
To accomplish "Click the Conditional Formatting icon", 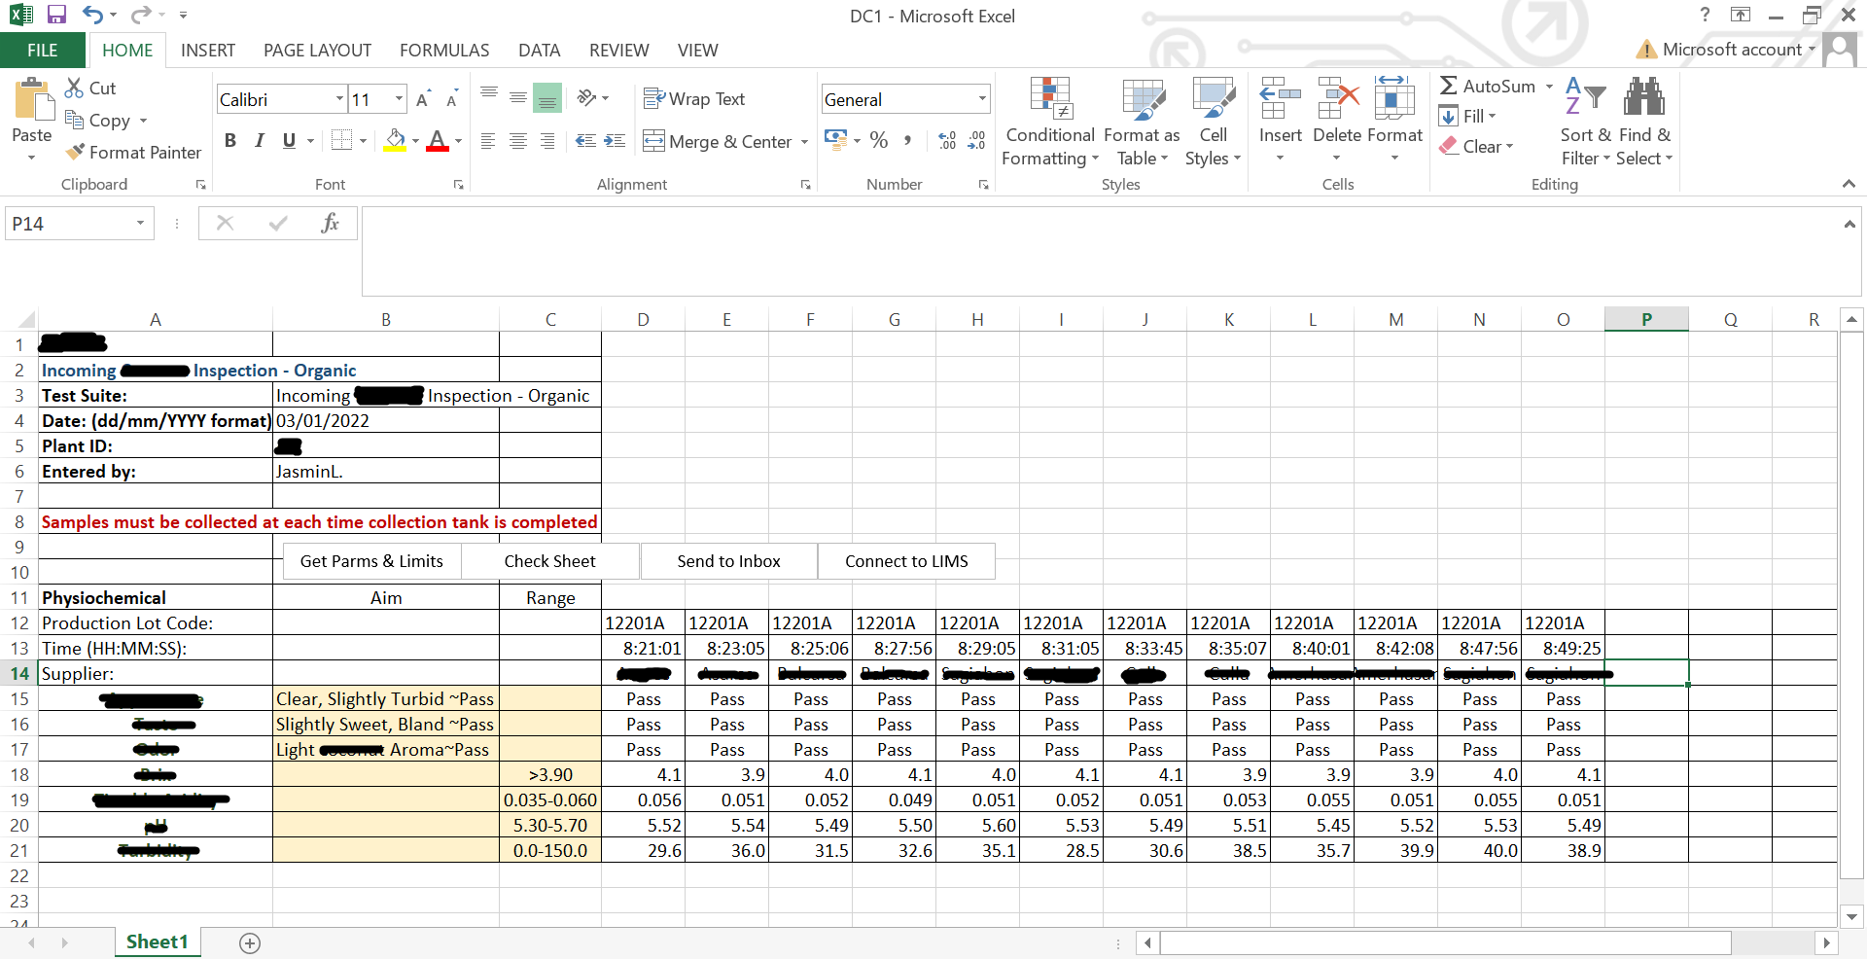I will point(1050,98).
